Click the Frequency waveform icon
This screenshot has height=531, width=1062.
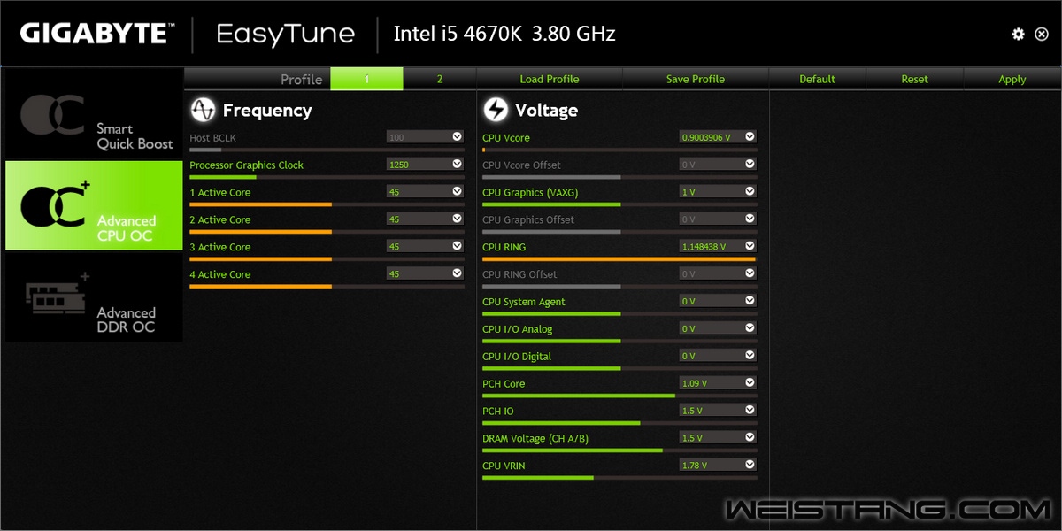pyautogui.click(x=204, y=110)
